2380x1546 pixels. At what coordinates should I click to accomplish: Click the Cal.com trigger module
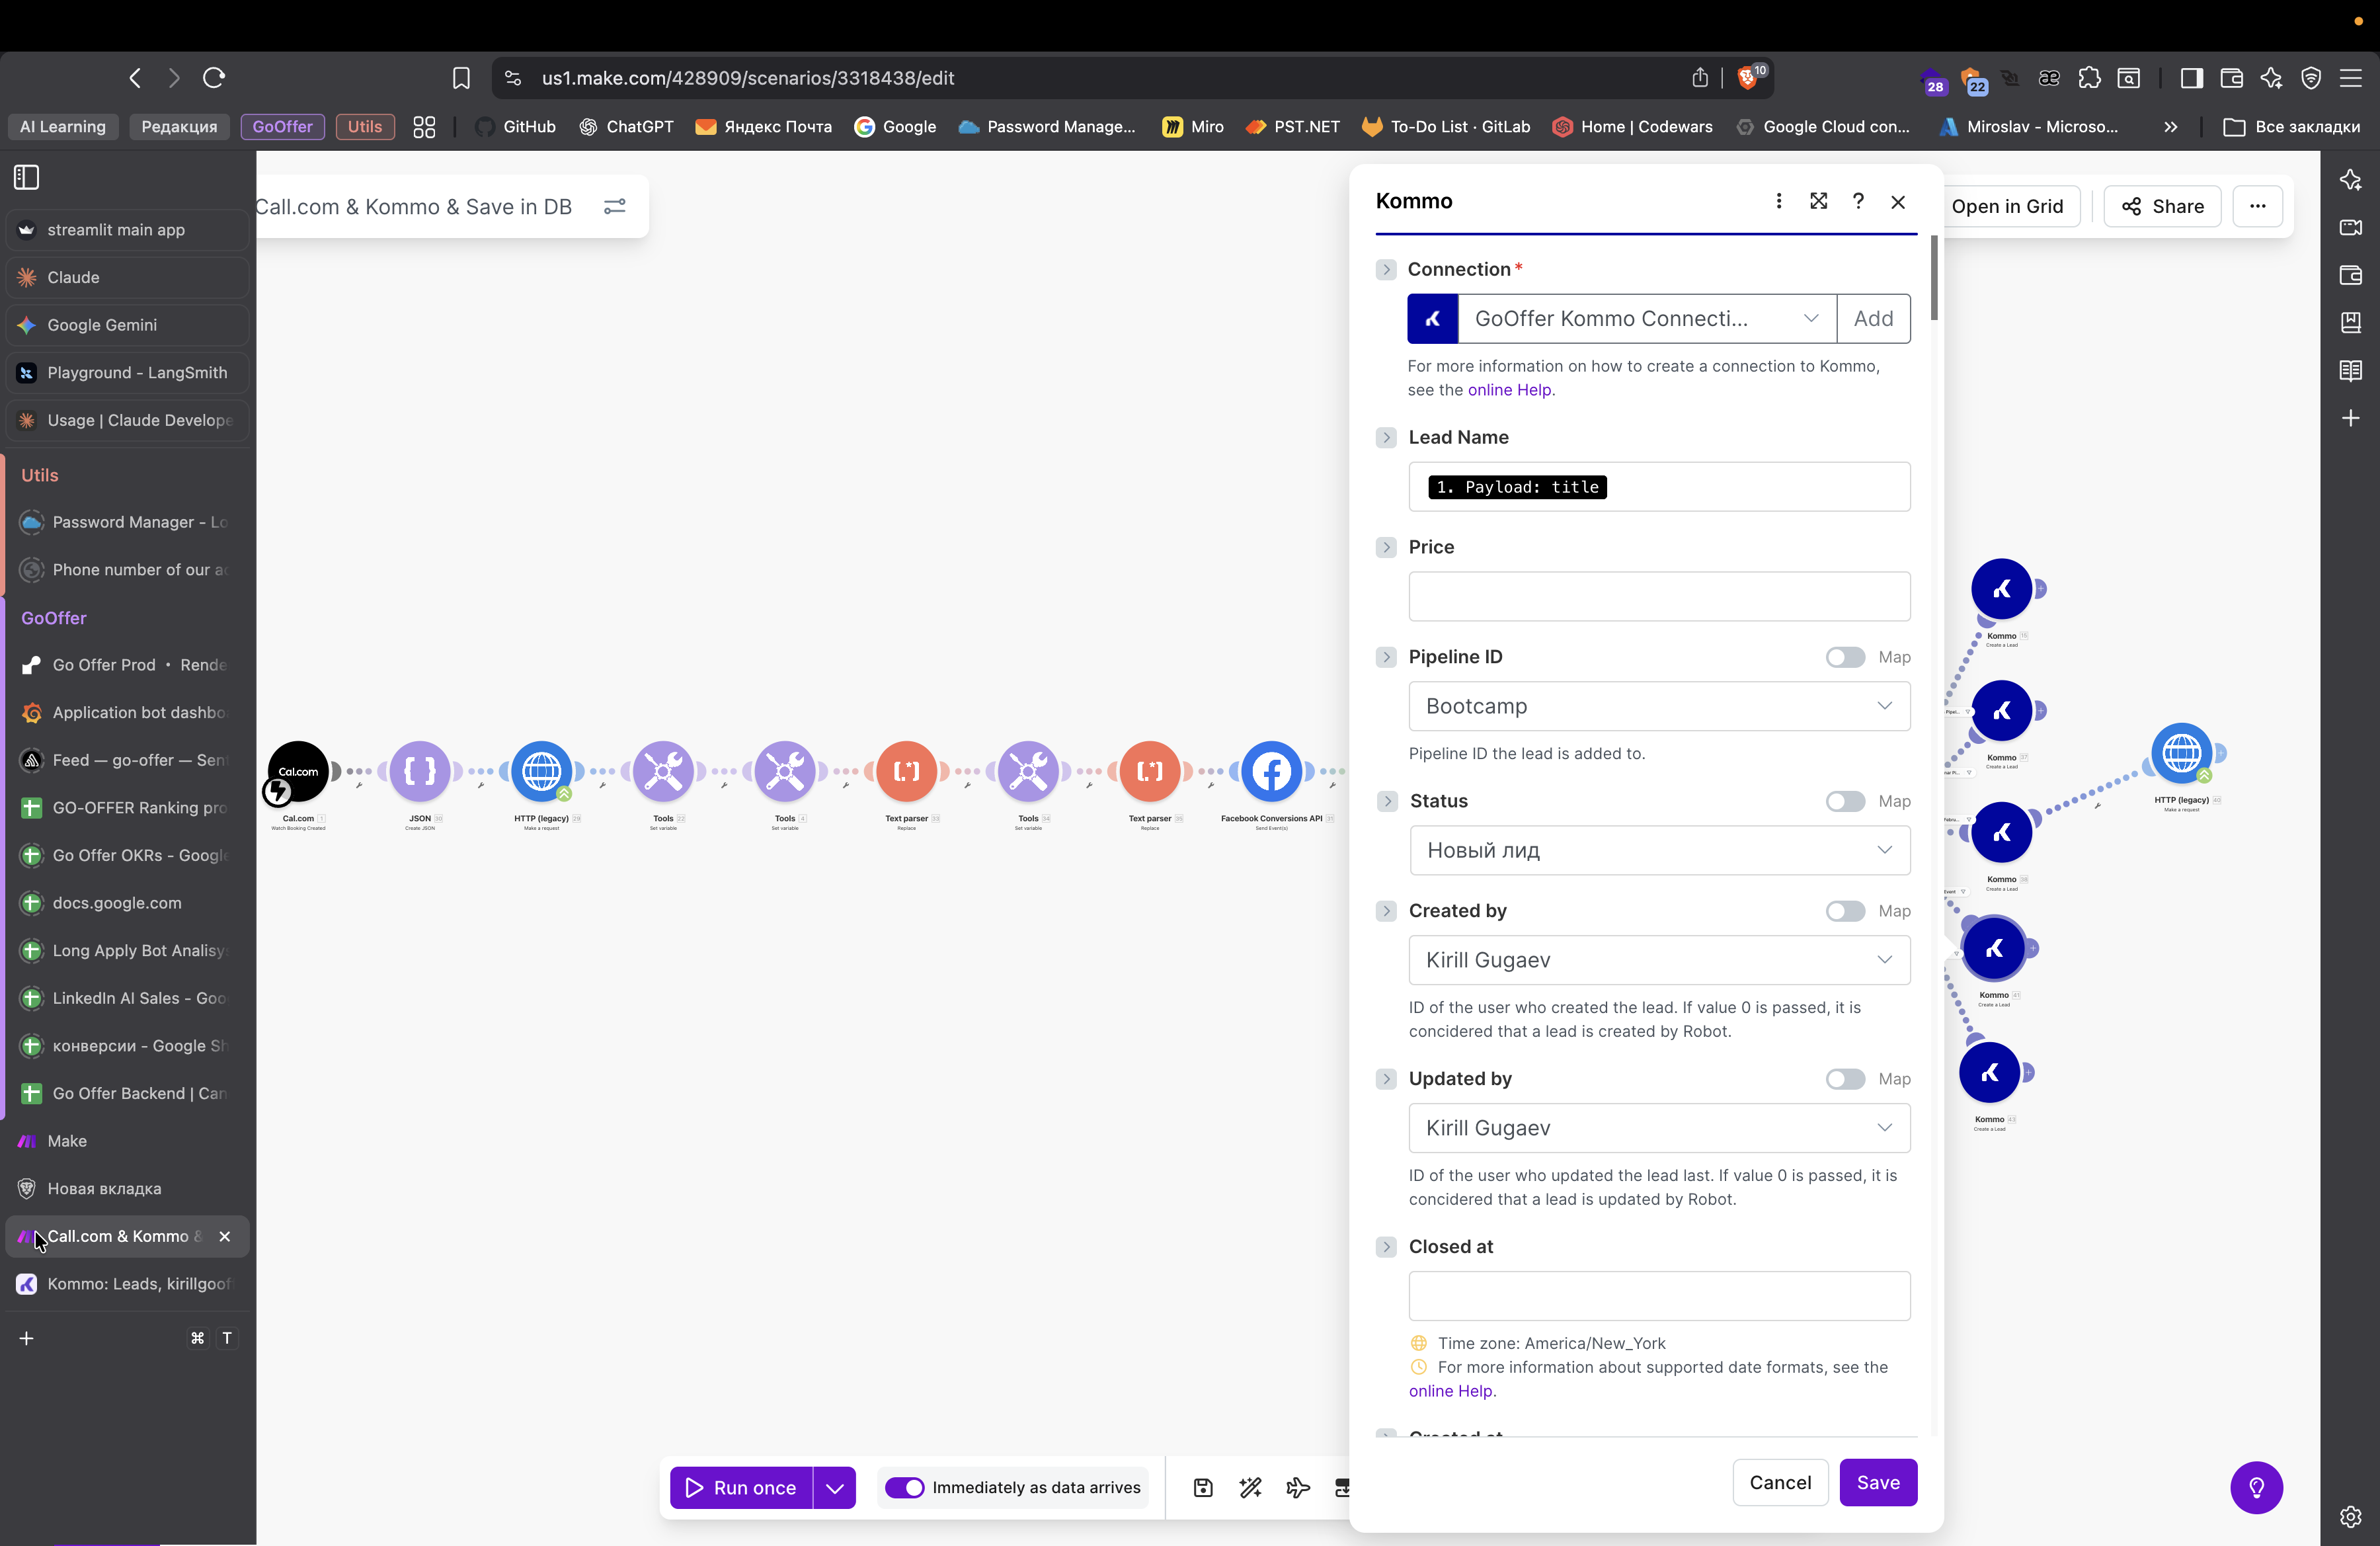tap(298, 771)
